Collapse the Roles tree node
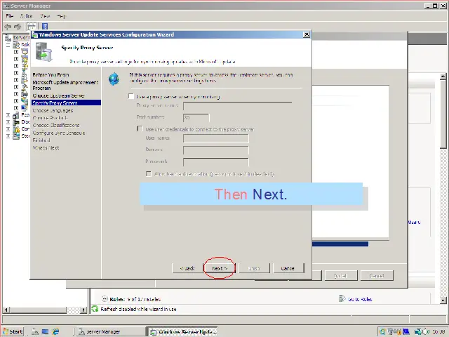This screenshot has height=337, width=449. [x=8, y=45]
